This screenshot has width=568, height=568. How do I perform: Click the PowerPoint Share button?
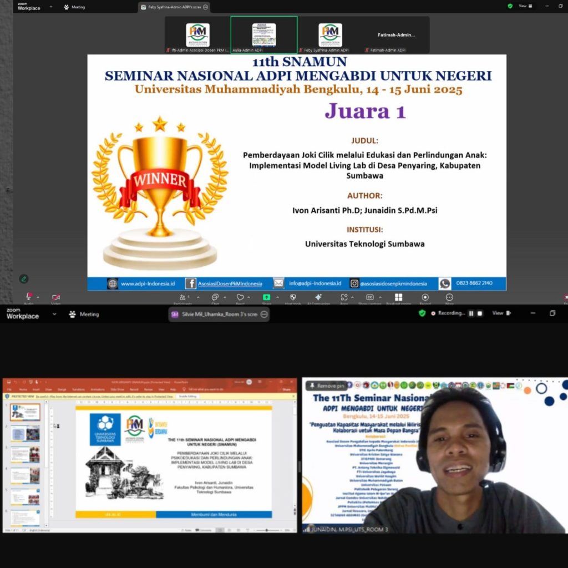click(287, 389)
